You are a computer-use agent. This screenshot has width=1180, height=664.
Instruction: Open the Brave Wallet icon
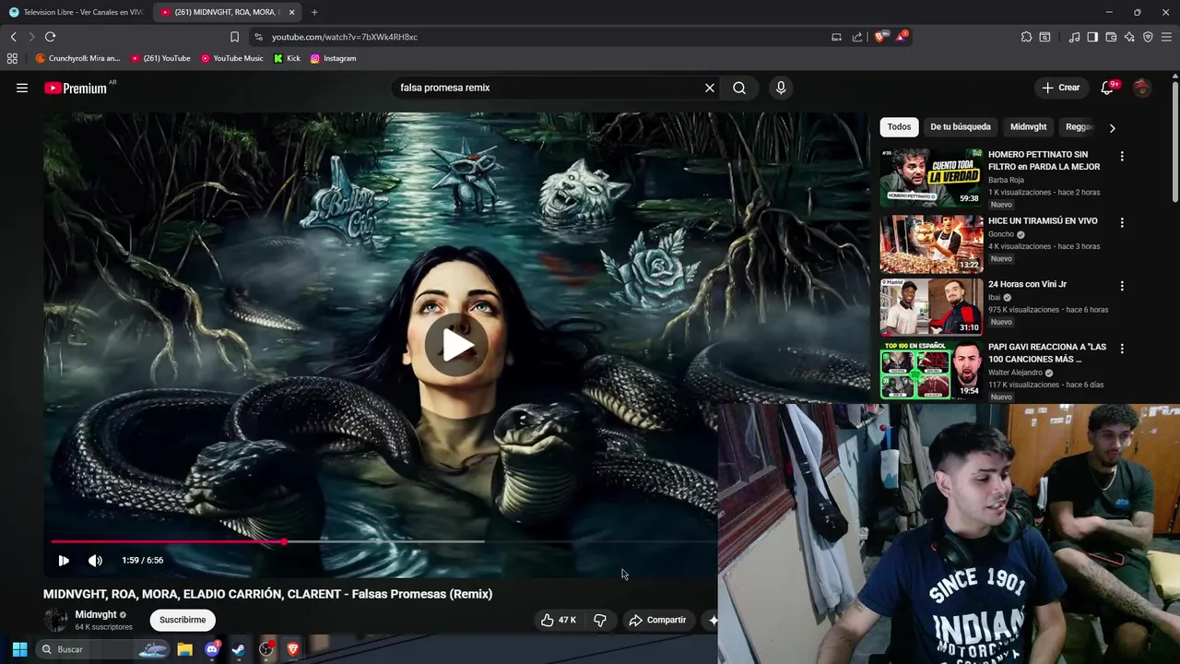(x=1111, y=37)
